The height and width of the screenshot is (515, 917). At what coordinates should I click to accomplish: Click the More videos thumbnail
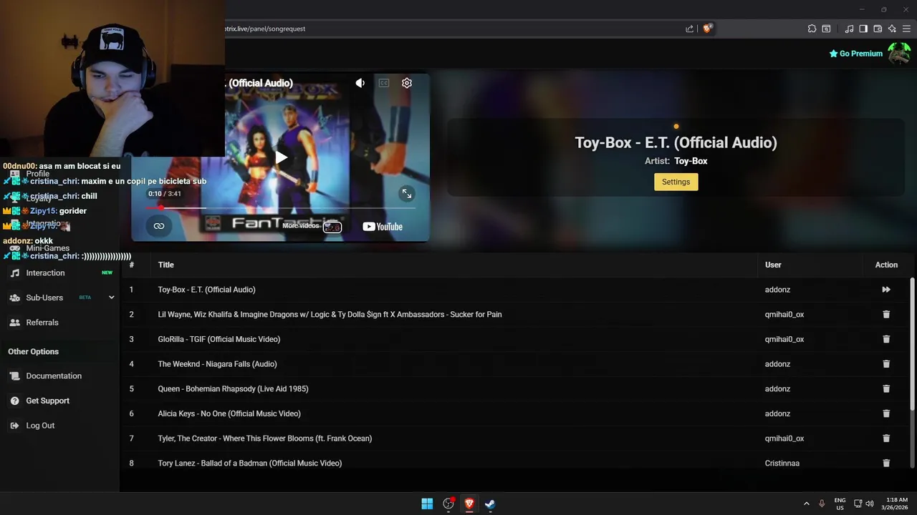click(332, 227)
